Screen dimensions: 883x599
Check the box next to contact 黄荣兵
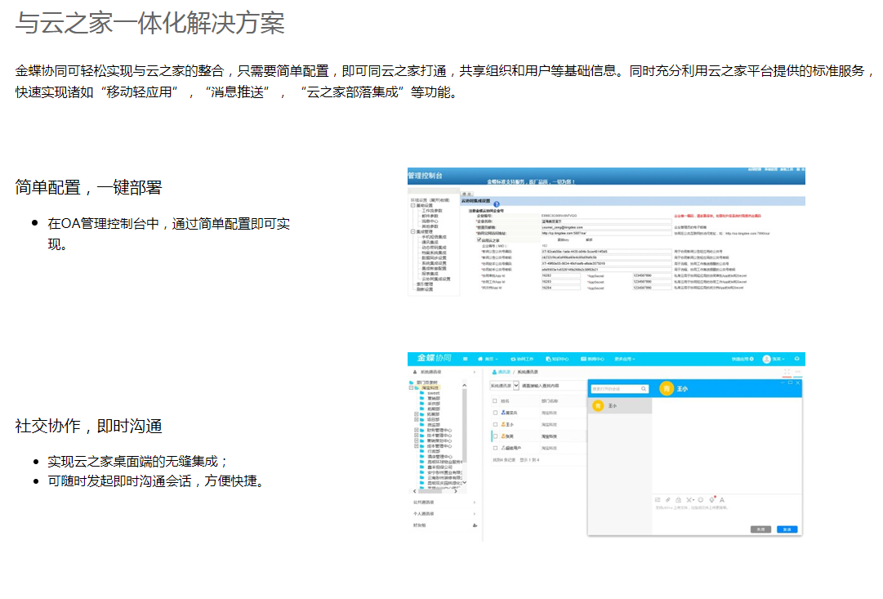coord(495,413)
